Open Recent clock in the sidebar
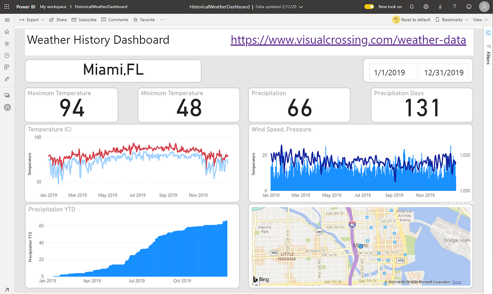This screenshot has width=493, height=294. click(7, 55)
